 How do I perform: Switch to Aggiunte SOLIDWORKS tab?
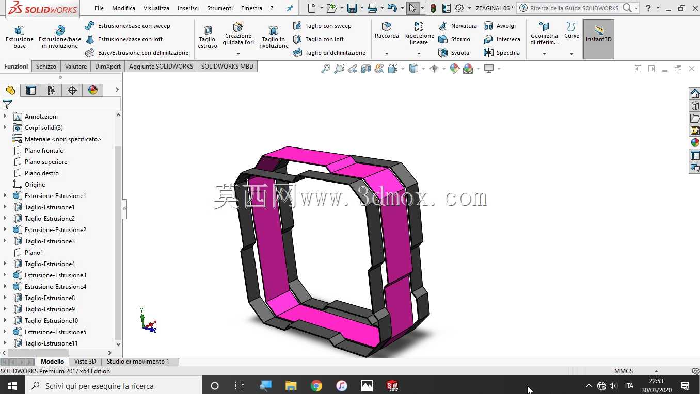point(161,67)
